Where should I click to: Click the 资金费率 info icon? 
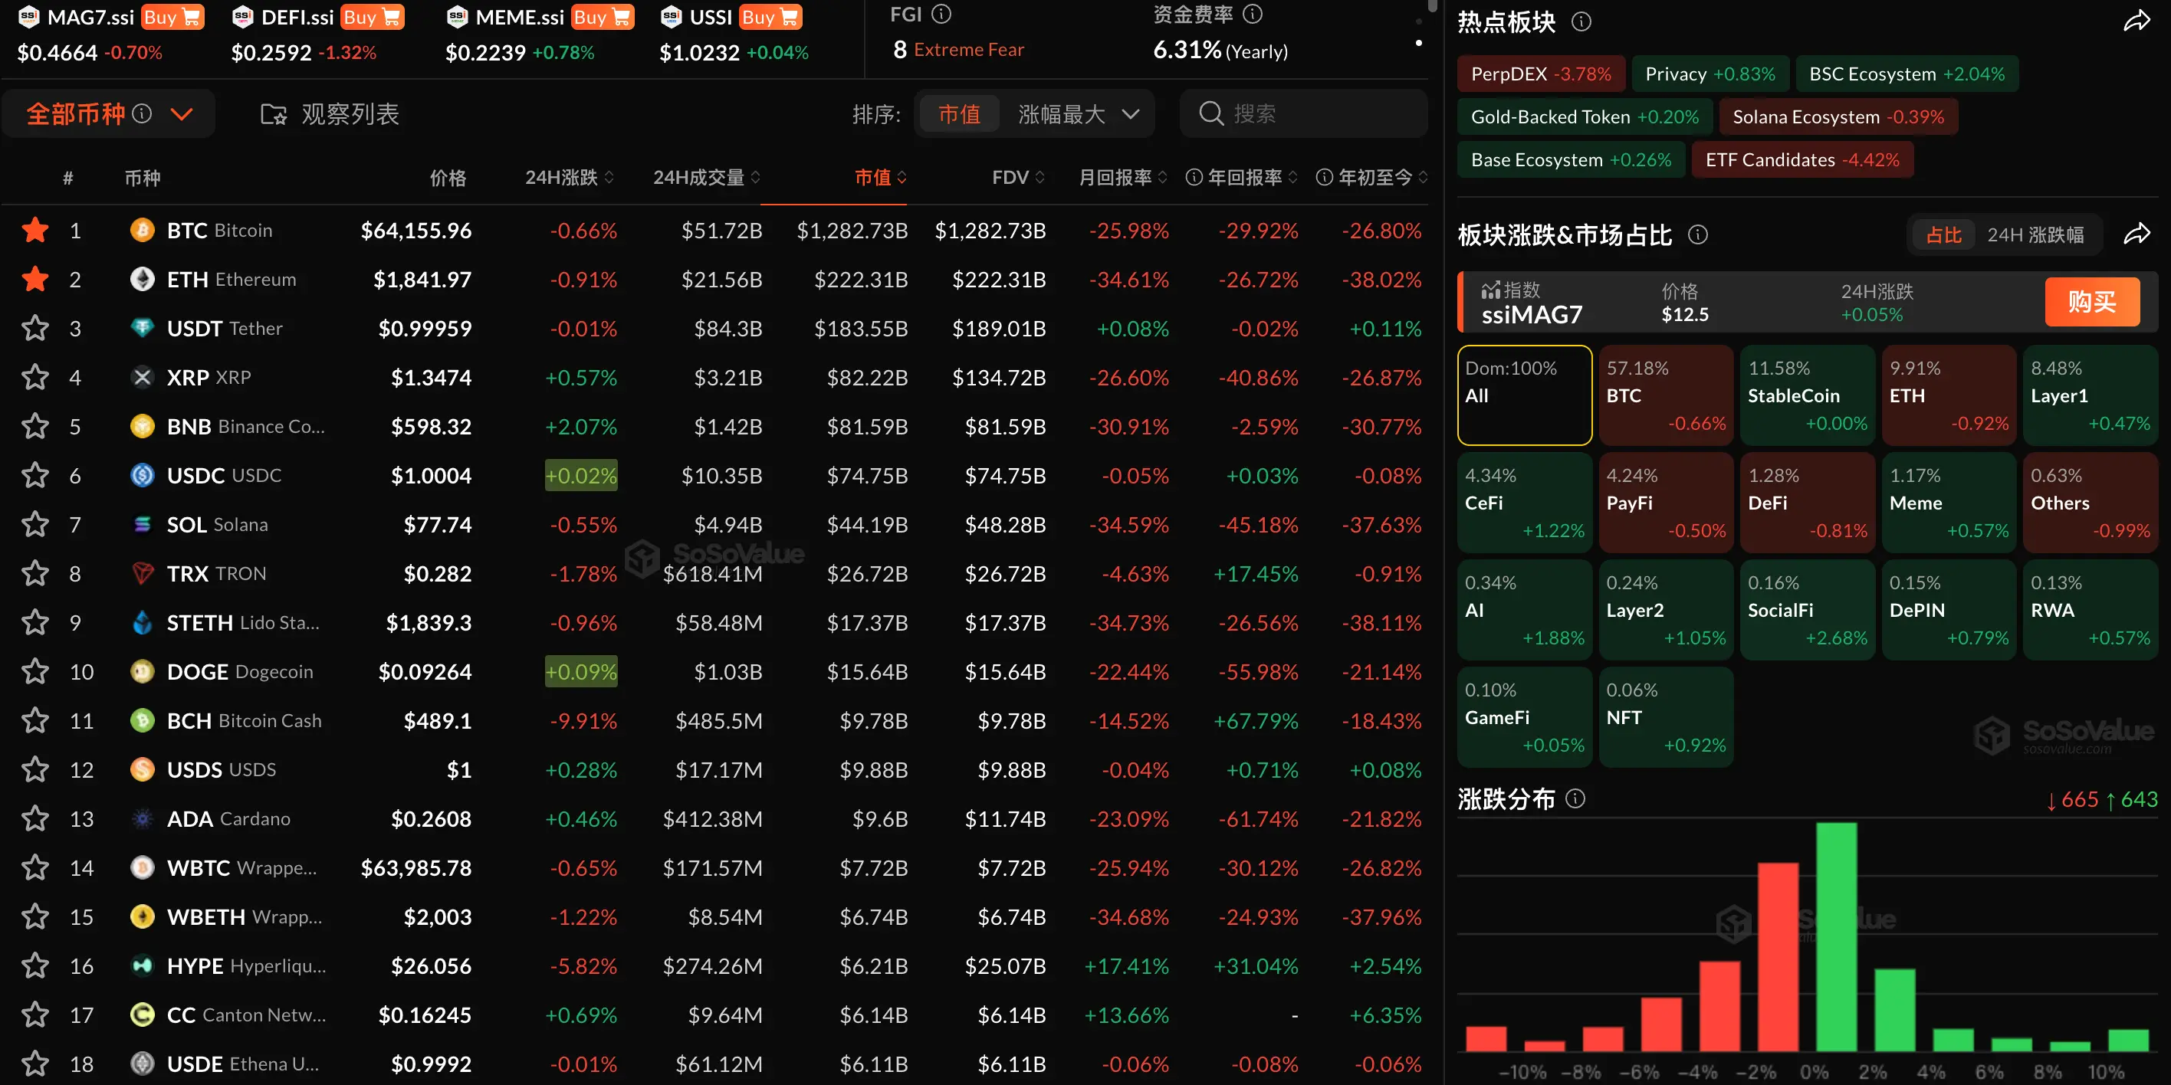point(1253,15)
